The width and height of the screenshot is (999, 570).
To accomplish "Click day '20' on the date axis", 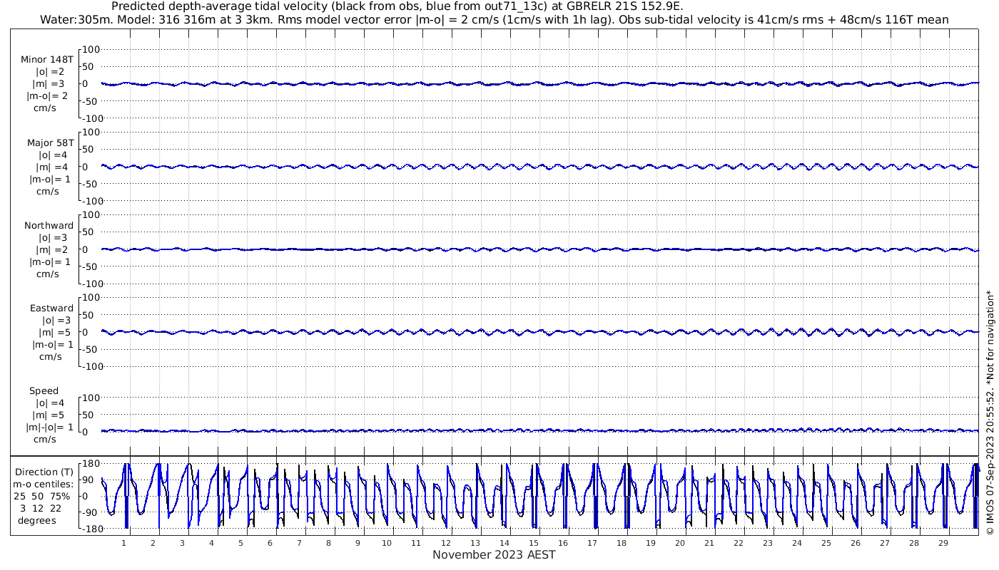I will coord(679,543).
